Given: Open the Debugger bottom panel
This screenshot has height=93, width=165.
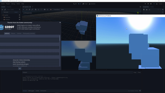Looking at the screenshot, I should (x=31, y=91).
